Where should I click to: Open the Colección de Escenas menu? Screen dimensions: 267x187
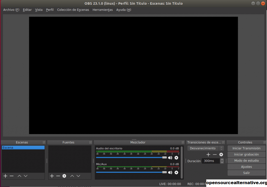[73, 10]
